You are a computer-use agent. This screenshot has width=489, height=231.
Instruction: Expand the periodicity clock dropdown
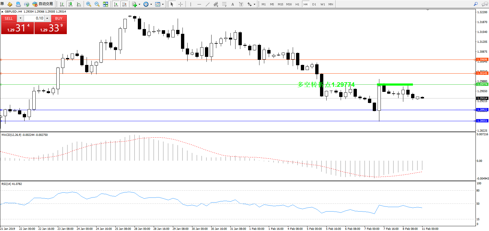151,4
